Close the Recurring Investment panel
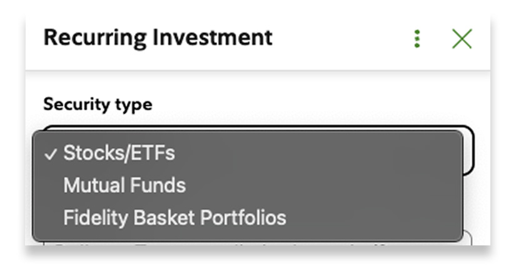The width and height of the screenshot is (516, 271). click(462, 39)
